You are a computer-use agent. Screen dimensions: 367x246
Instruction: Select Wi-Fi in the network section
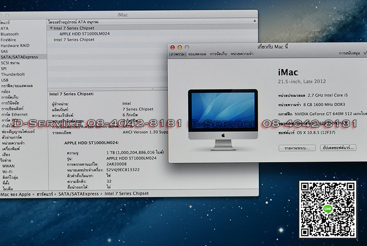pyautogui.click(x=7, y=172)
